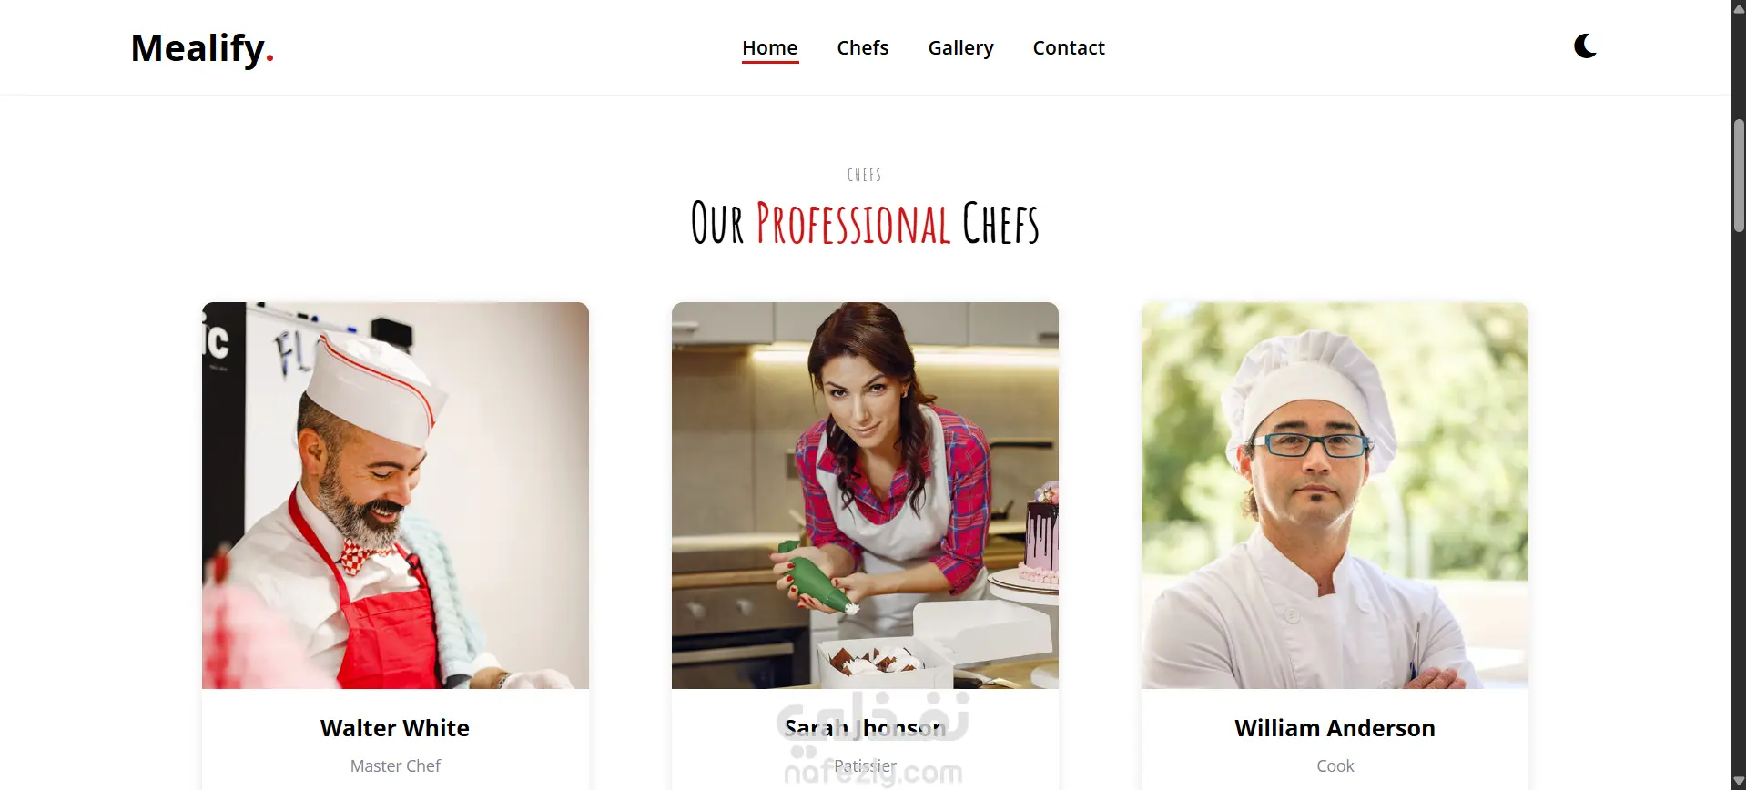The width and height of the screenshot is (1746, 790).
Task: Click the small CHEFS section label
Action: [864, 175]
